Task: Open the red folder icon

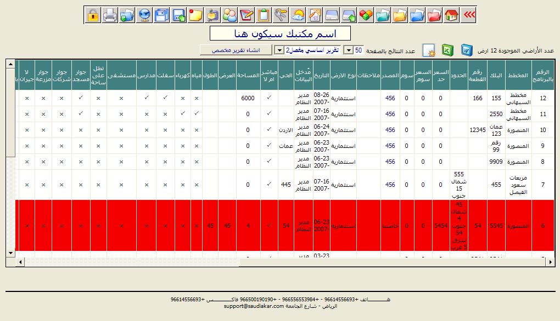Action: pos(435,15)
